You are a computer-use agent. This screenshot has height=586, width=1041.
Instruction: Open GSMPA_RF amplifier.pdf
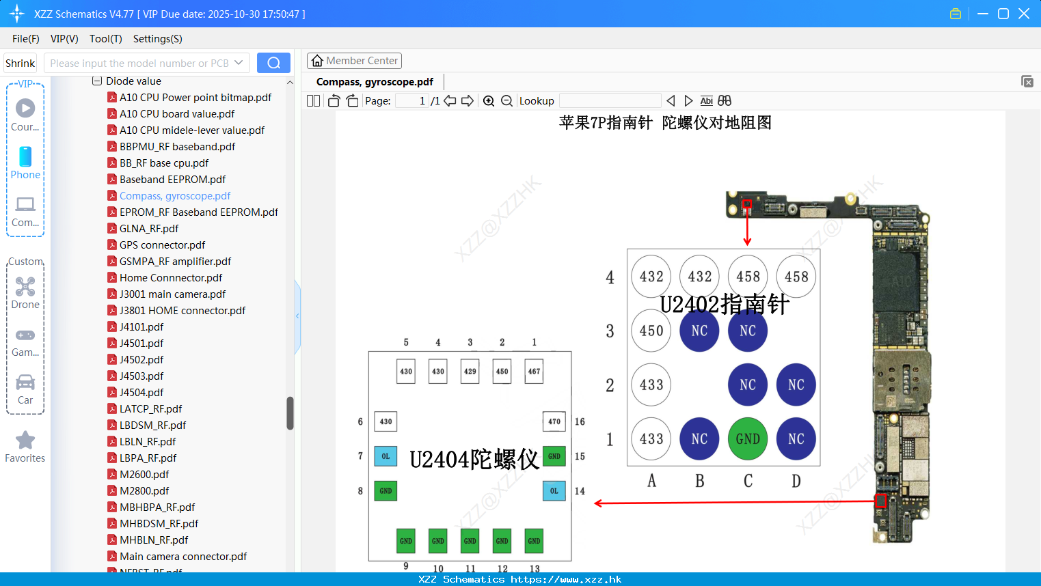coord(175,262)
